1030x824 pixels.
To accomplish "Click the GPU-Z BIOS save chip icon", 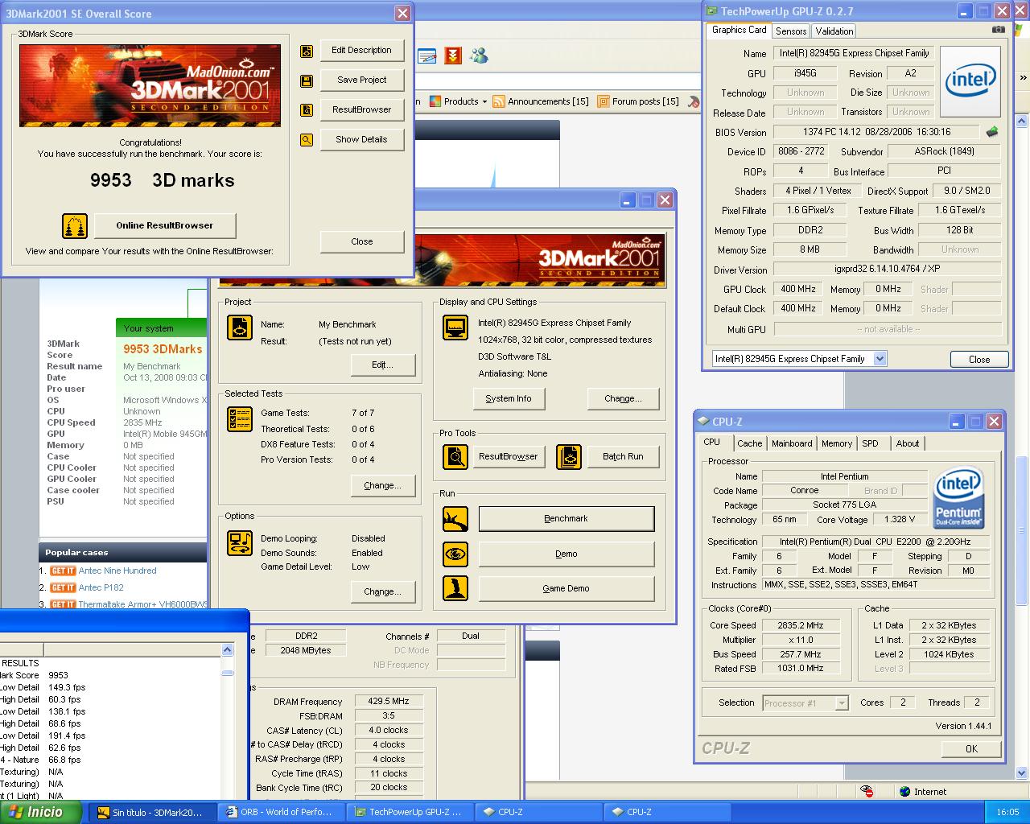I will click(992, 132).
